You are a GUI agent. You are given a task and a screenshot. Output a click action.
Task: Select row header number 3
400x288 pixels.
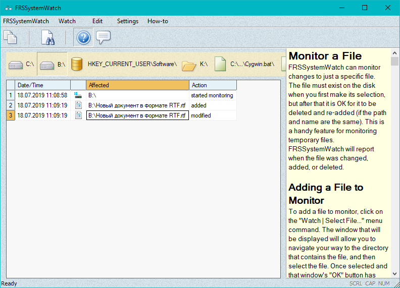(x=11, y=115)
